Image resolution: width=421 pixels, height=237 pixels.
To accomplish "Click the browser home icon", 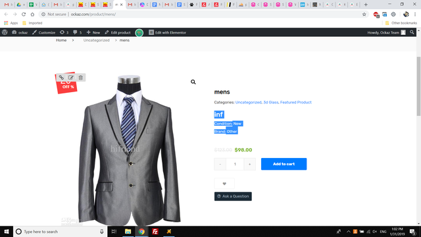I will (x=32, y=14).
